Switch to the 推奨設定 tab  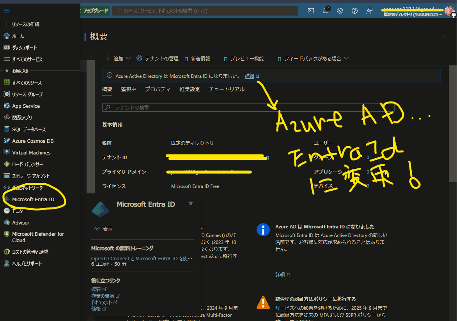(190, 89)
